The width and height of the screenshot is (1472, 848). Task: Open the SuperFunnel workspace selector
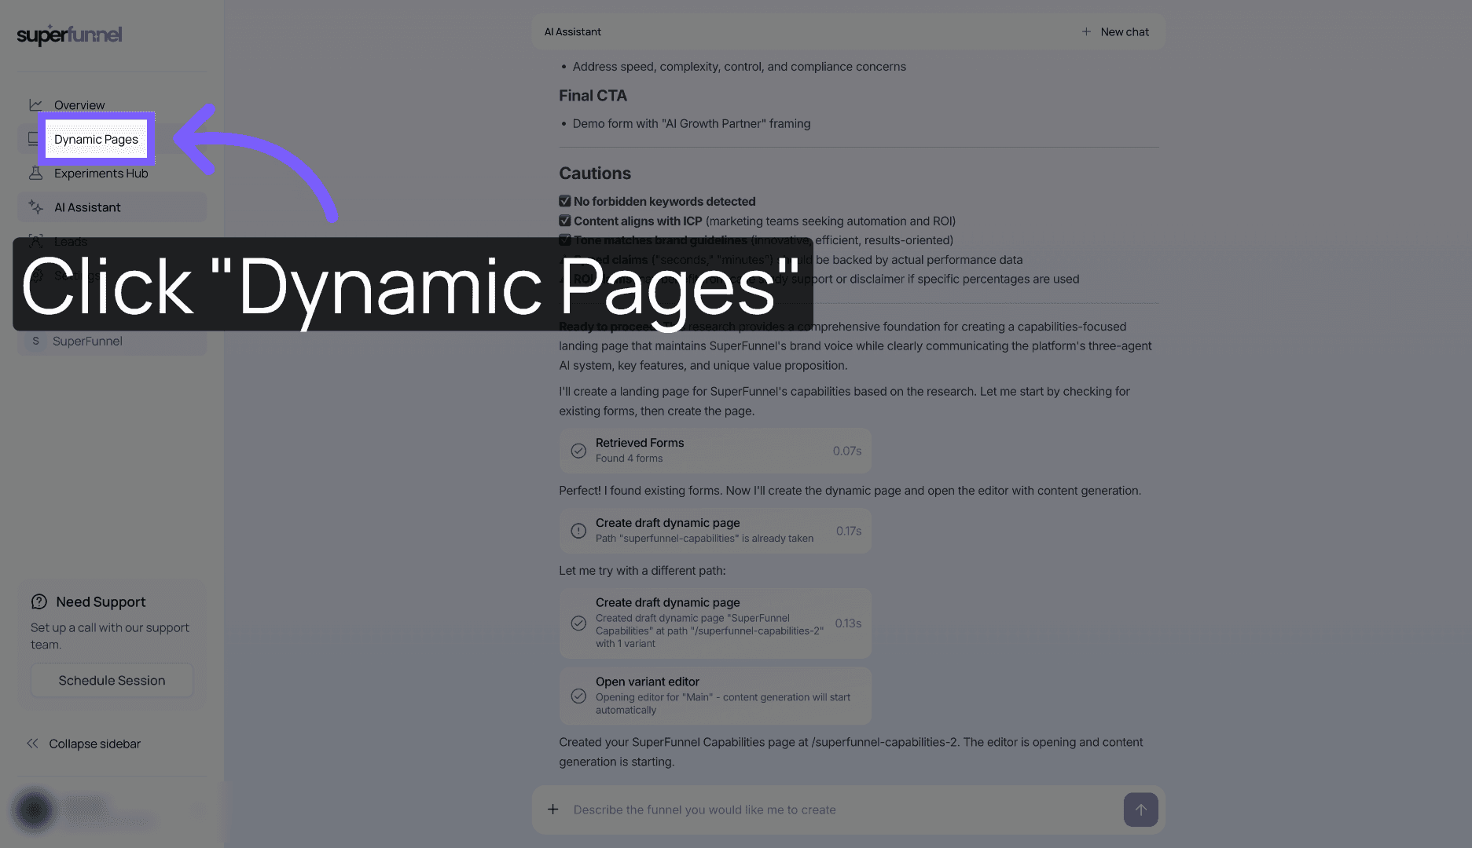coord(112,342)
